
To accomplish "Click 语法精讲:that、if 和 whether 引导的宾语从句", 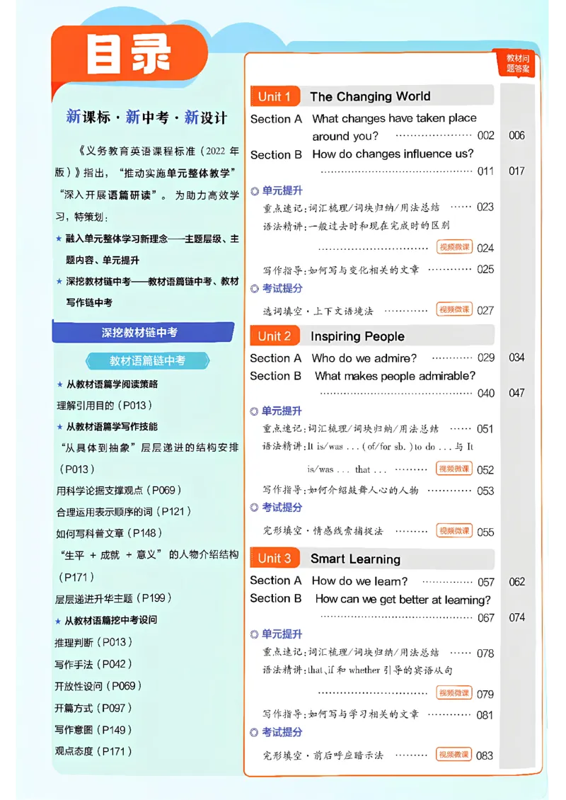I will [x=357, y=670].
